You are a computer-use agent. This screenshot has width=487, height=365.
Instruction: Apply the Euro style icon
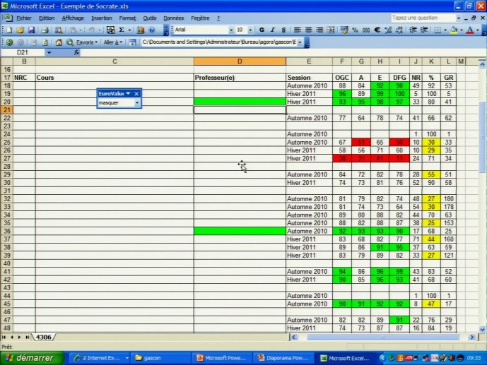[x=377, y=30]
